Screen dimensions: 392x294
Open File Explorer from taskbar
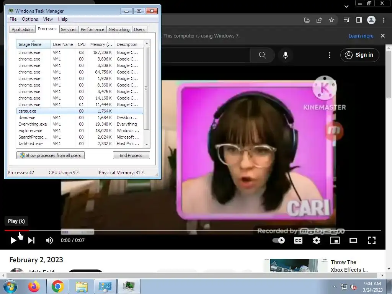[82, 286]
